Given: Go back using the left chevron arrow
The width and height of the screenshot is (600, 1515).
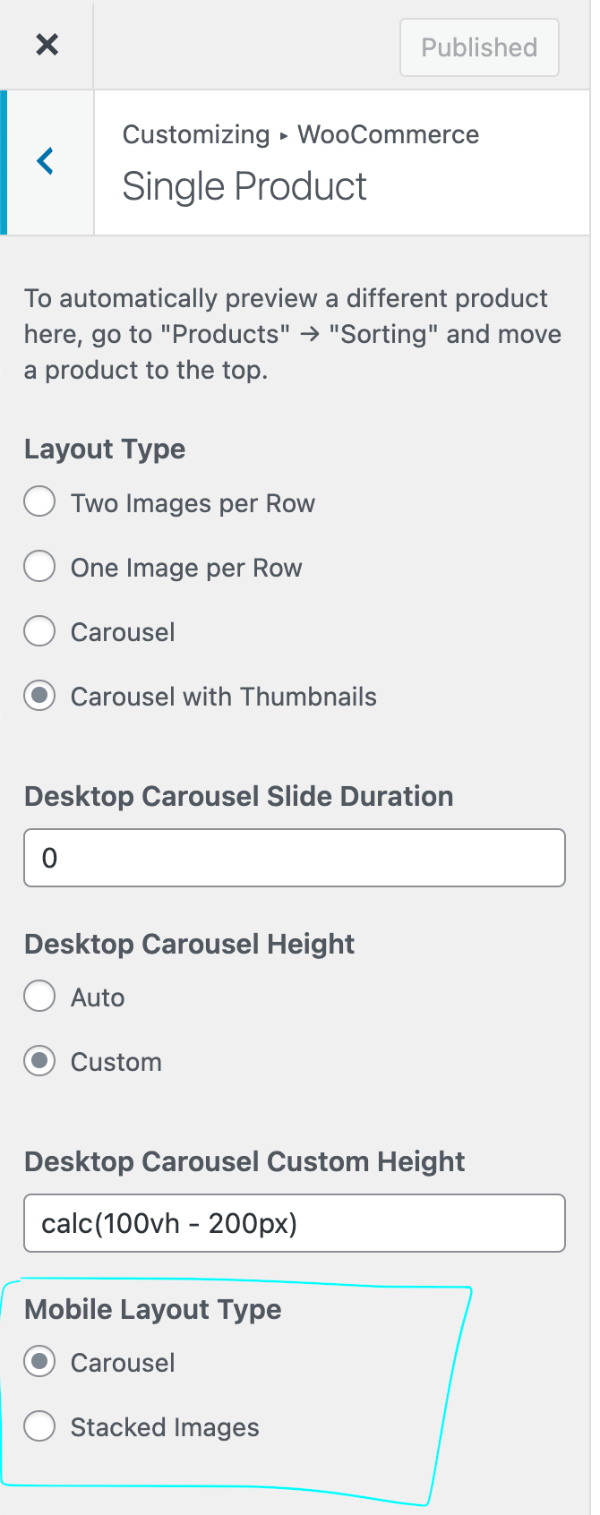Looking at the screenshot, I should [47, 162].
